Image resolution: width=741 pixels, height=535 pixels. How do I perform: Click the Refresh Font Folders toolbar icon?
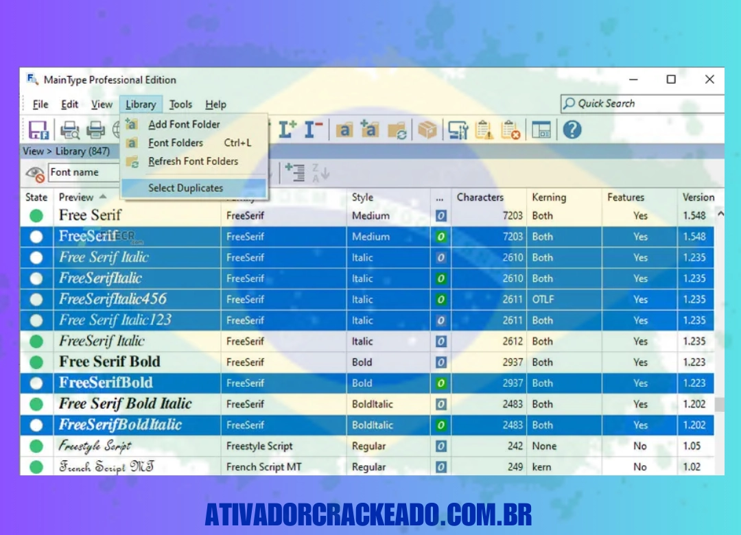pyautogui.click(x=397, y=130)
